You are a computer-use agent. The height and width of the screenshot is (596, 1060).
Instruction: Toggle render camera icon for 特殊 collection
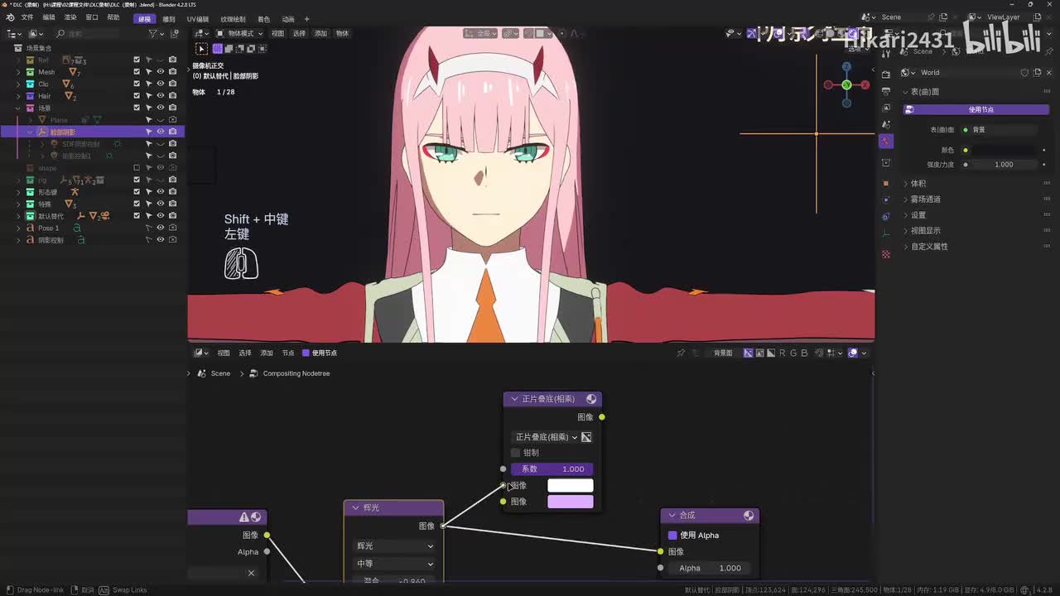tap(172, 204)
